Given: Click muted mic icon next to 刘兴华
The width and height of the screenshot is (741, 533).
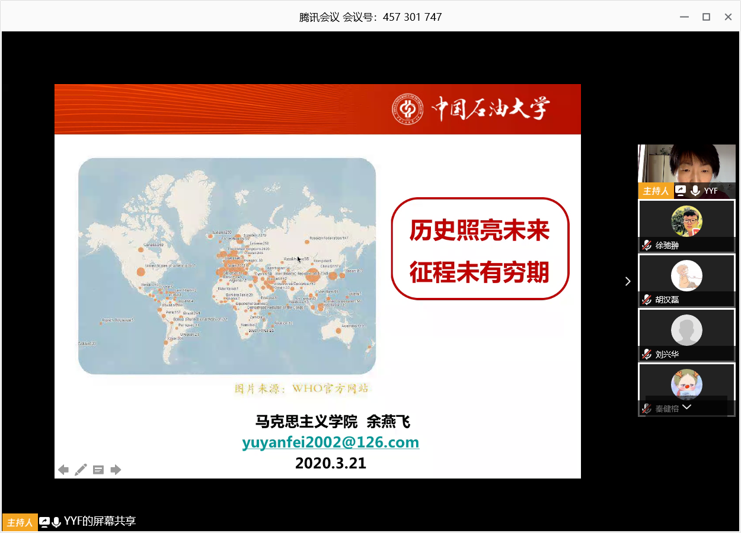Looking at the screenshot, I should (647, 354).
